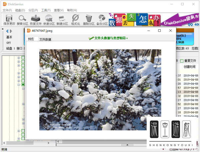Open the 恢复文件 (Recover Files) tool
The width and height of the screenshot is (200, 152).
[x=36, y=19]
